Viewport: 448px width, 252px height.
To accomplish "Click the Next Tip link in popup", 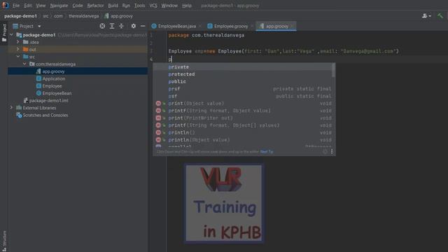I will pos(267,152).
